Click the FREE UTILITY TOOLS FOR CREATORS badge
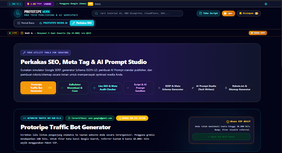Image resolution: width=282 pixels, height=153 pixels. 45,53
